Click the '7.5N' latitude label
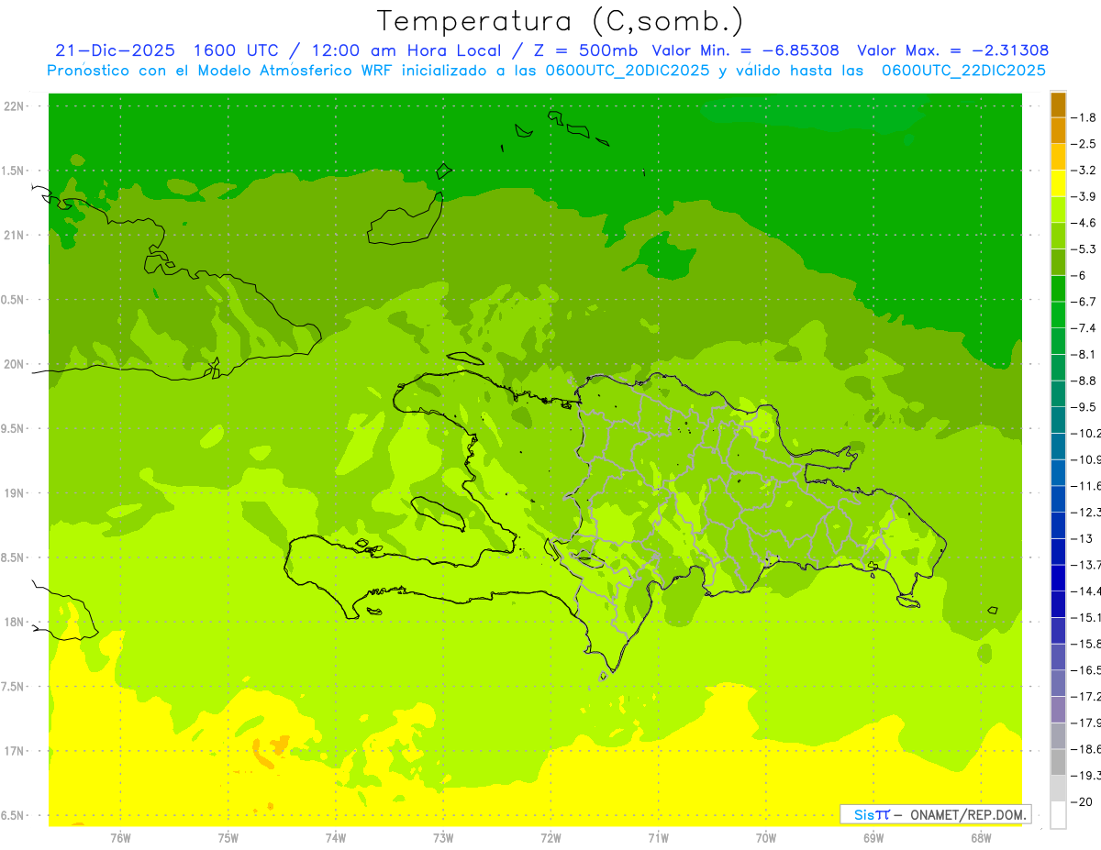Screen dimensions: 1101x850 click(14, 687)
